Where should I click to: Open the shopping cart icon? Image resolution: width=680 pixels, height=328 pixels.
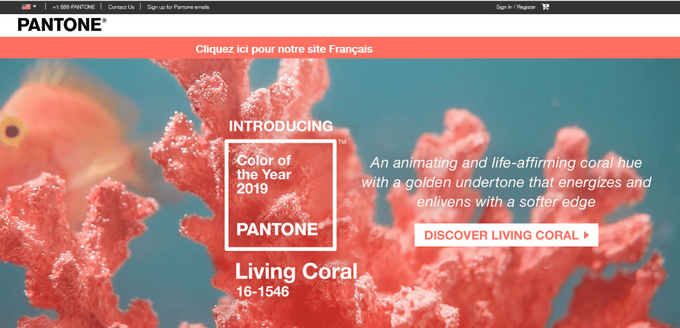[545, 7]
